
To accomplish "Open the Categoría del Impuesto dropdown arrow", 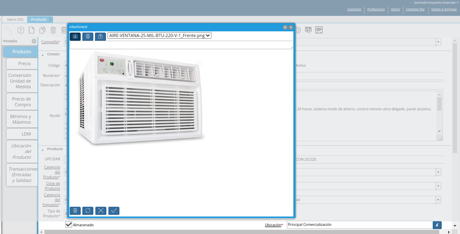I will (x=438, y=200).
